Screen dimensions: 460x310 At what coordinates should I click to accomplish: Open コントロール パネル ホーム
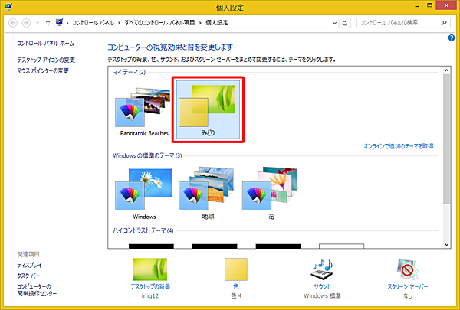[45, 44]
